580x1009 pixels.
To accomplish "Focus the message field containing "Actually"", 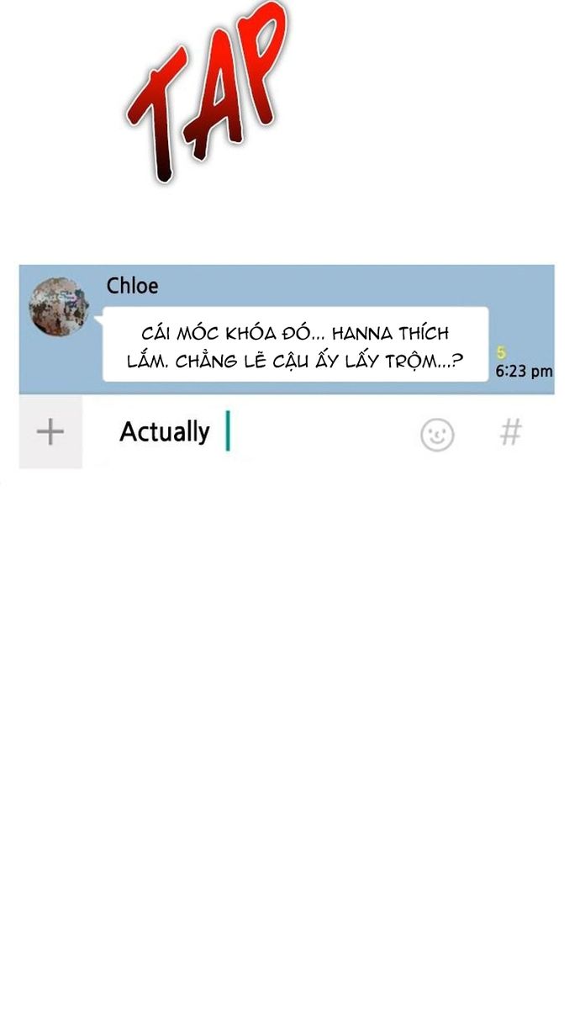I will 286,432.
